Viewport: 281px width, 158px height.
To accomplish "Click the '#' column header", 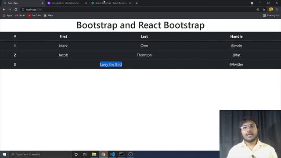I will click(15, 36).
